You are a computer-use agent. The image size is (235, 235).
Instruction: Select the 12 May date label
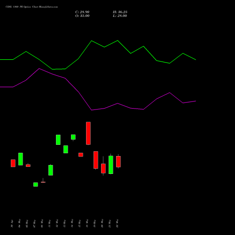pyautogui.click(x=57, y=223)
